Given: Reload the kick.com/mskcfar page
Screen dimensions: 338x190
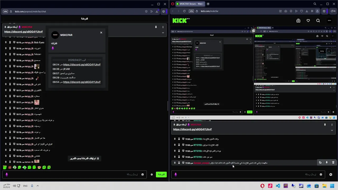Looking at the screenshot, I should pos(184,11).
